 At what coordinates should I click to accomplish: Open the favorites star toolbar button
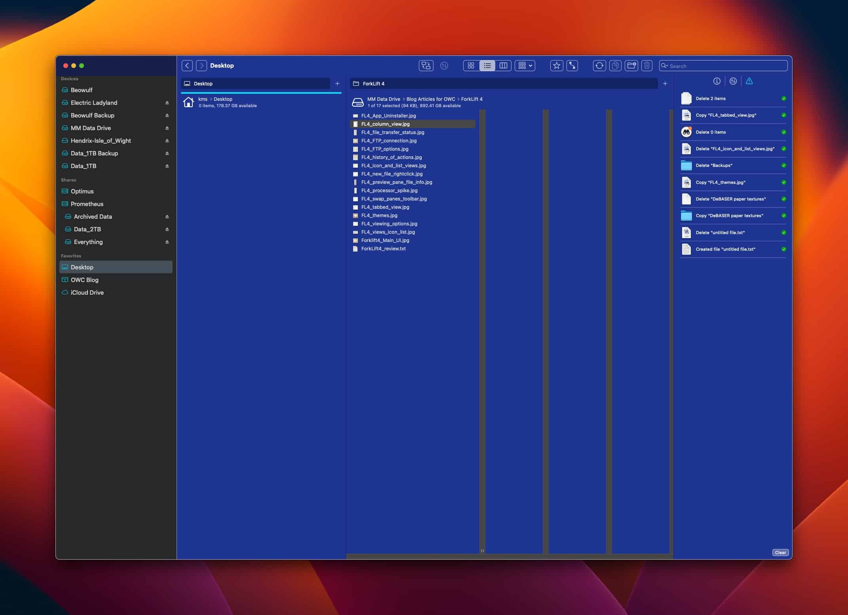(x=557, y=66)
